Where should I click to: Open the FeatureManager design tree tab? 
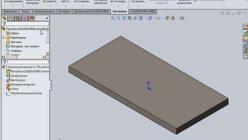(4, 18)
